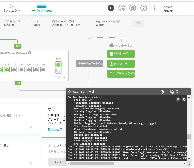Screen dimensions: 194x168
Task: Select interface port 1/7
Action: click(36, 70)
